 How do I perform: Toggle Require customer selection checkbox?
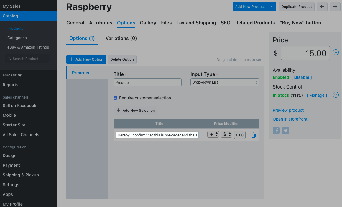(x=115, y=98)
